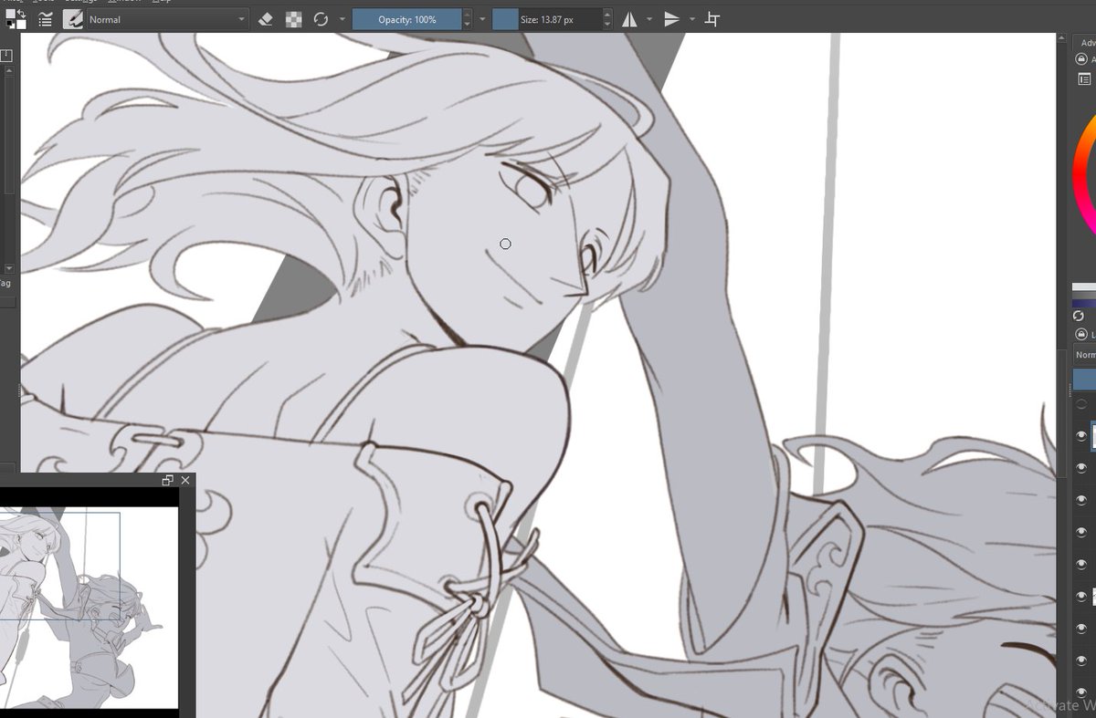Expand the arrow next to reload preset
The width and height of the screenshot is (1096, 718).
tap(342, 19)
